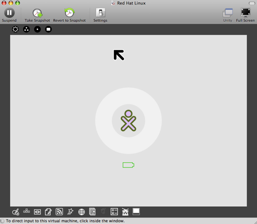257x224 pixels.
Task: Switch to Friends group view icon
Action: pos(26,29)
